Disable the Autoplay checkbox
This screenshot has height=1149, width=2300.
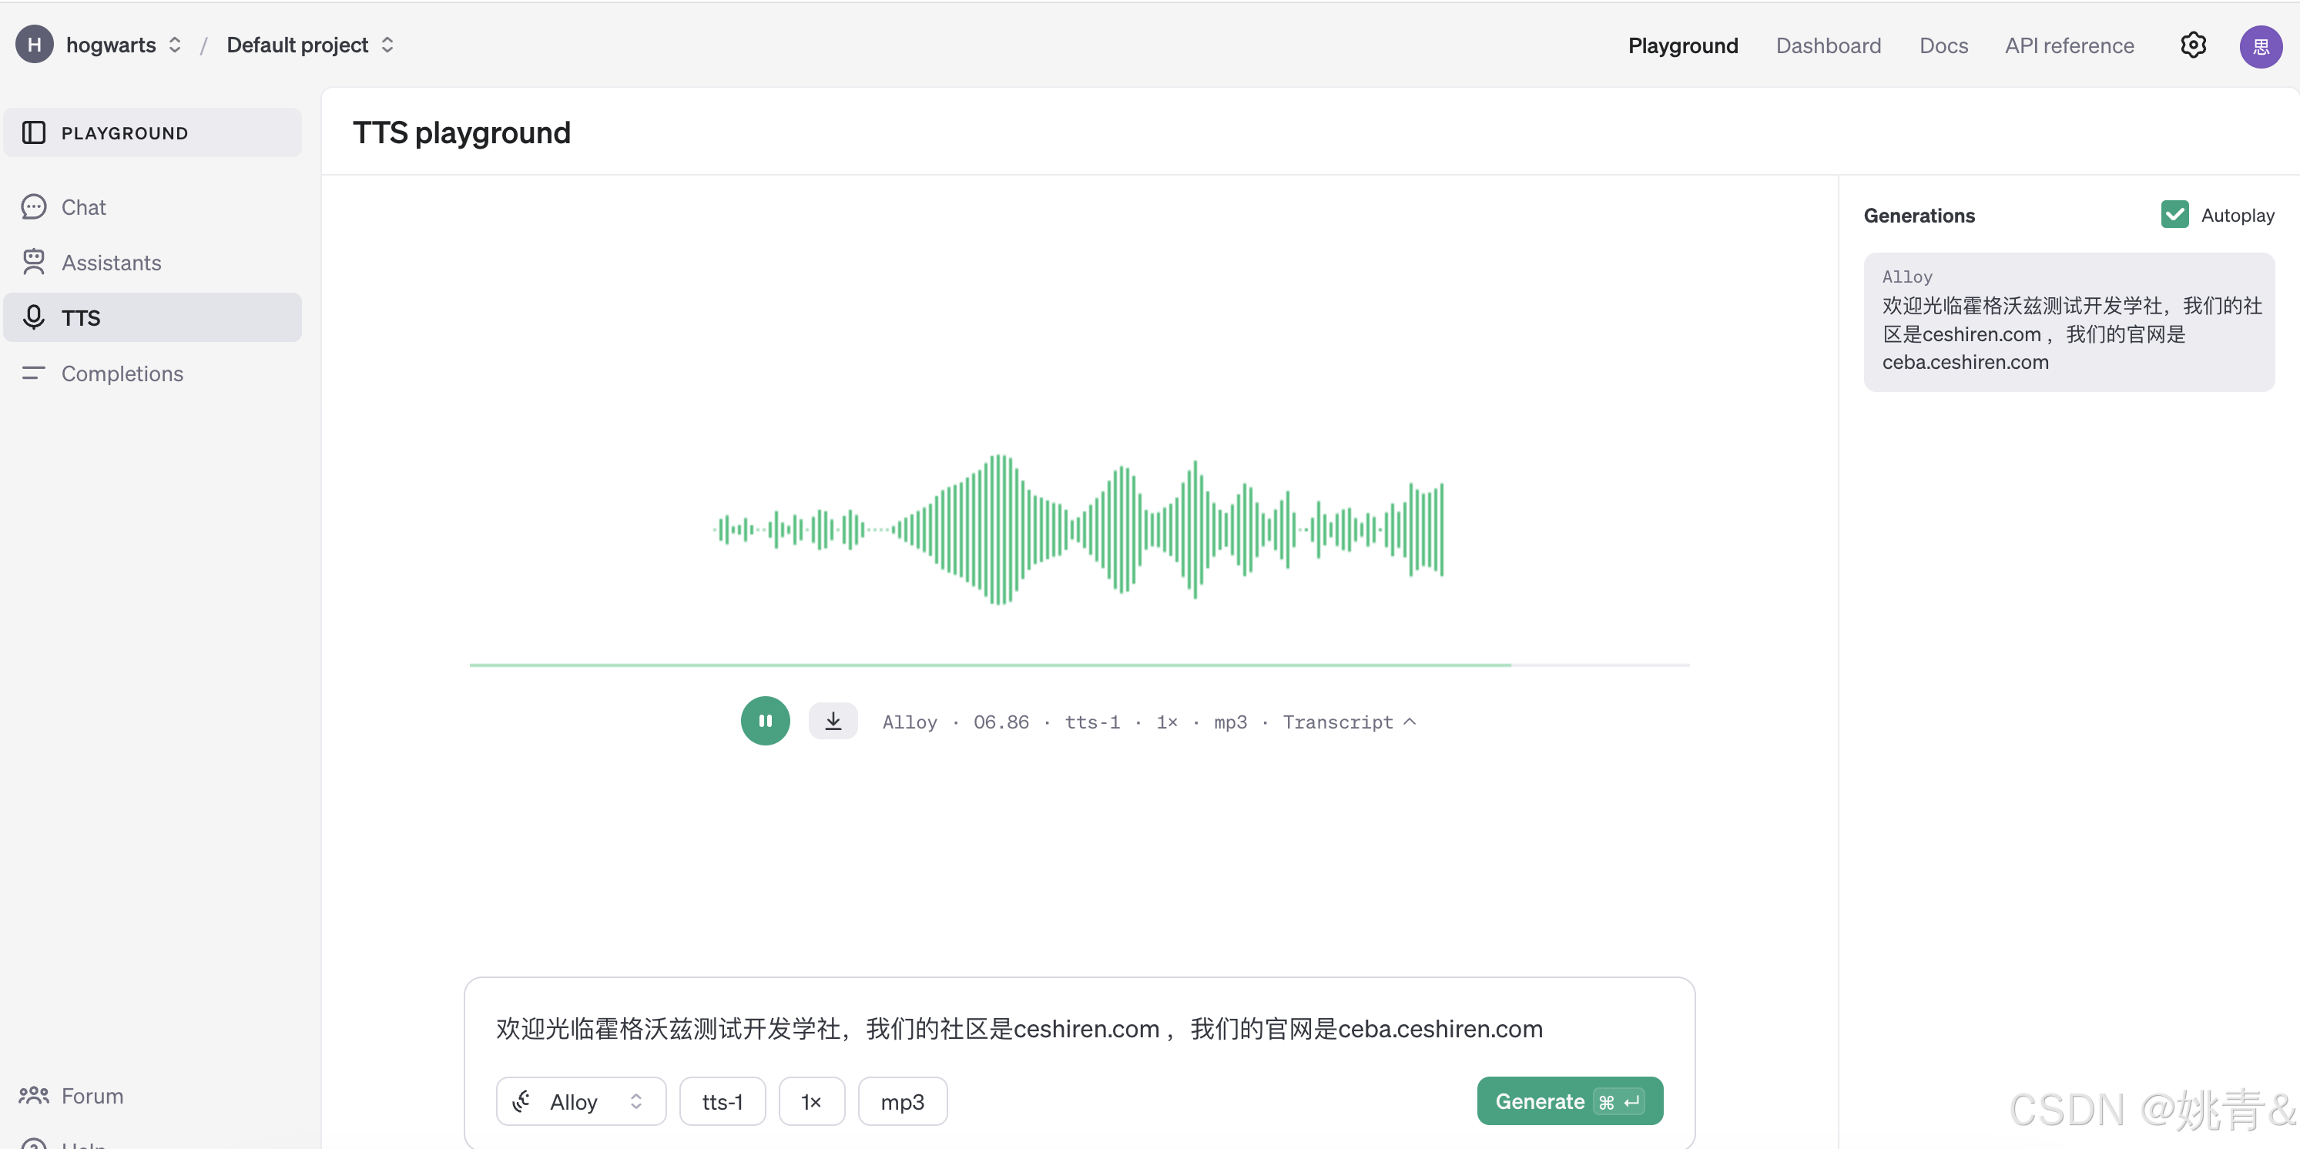(x=2174, y=215)
